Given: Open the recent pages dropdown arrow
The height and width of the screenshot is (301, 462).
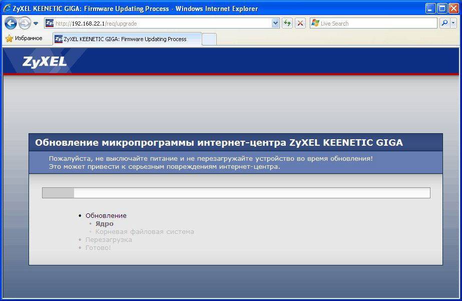Looking at the screenshot, I should pyautogui.click(x=36, y=24).
